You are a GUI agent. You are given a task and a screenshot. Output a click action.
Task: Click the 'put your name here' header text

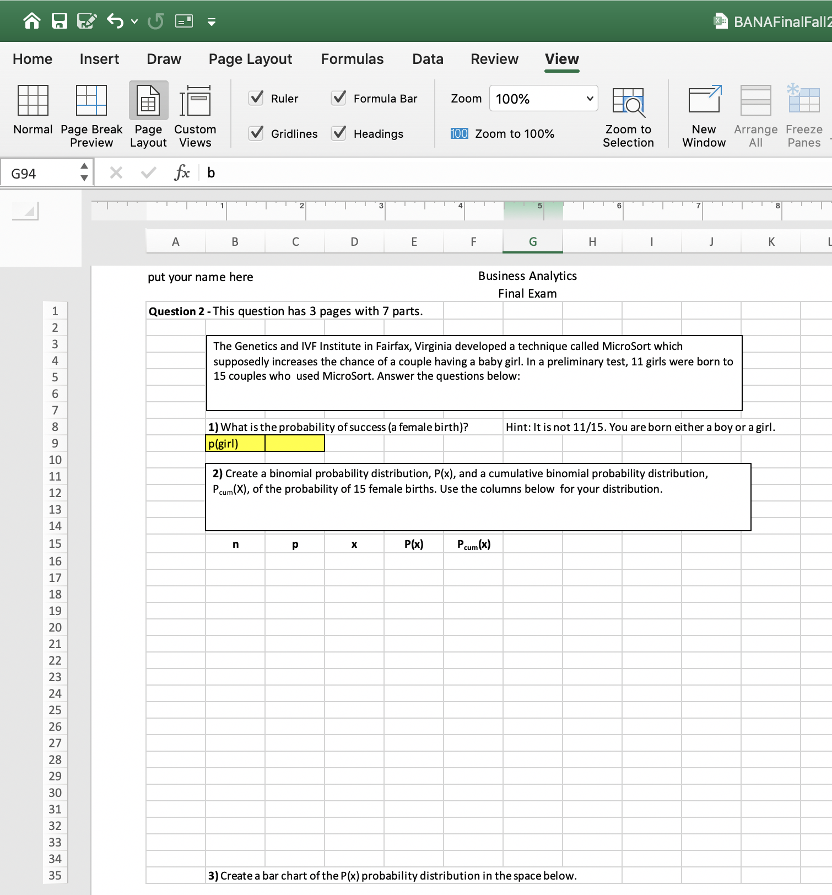[x=201, y=277]
